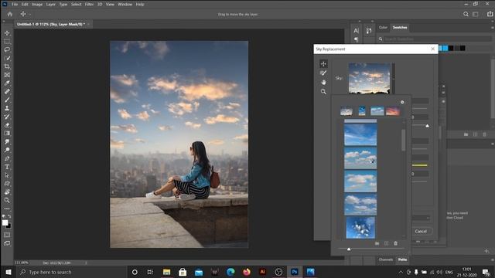Select the Path Selection tool

tap(7, 175)
